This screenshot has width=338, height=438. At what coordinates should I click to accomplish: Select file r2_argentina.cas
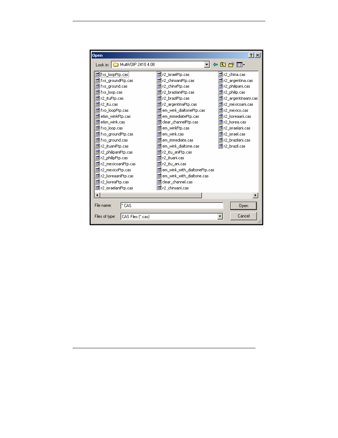[238, 81]
